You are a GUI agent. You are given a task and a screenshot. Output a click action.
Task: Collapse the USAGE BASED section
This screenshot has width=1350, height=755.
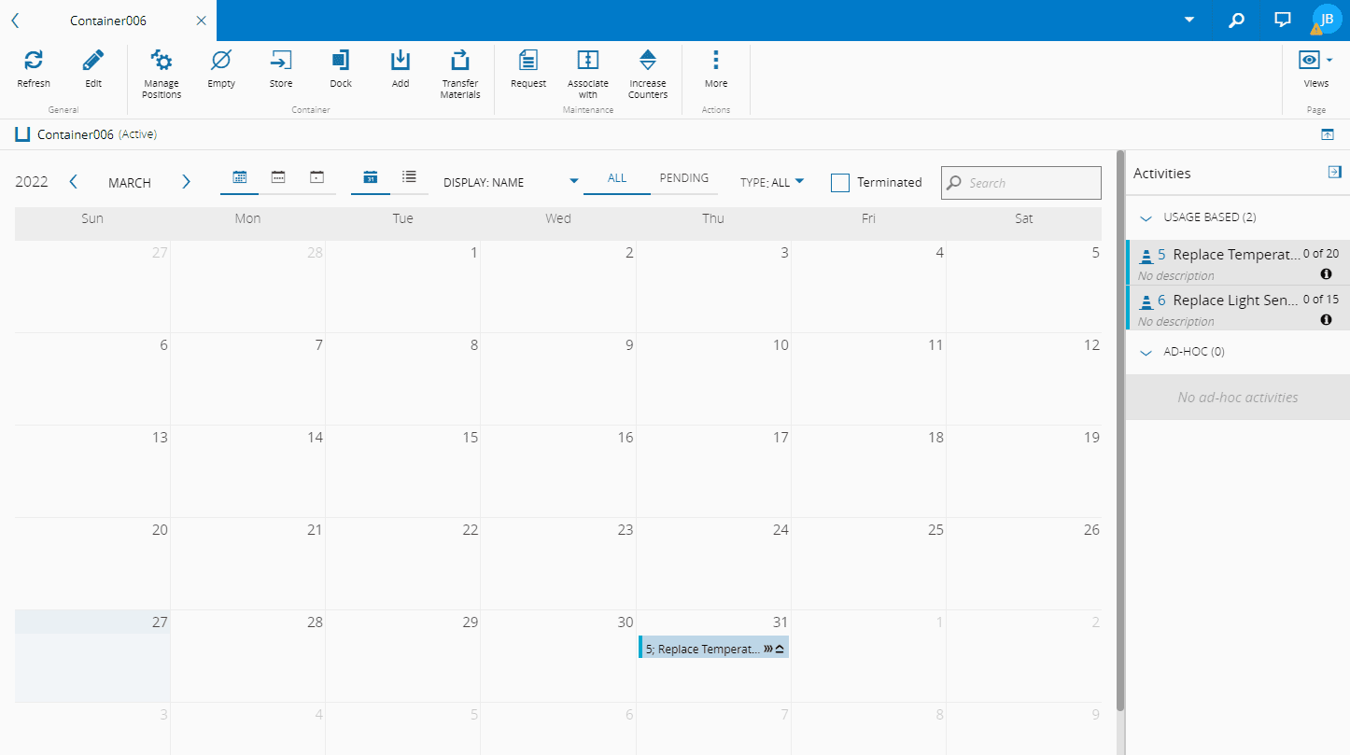(x=1146, y=217)
